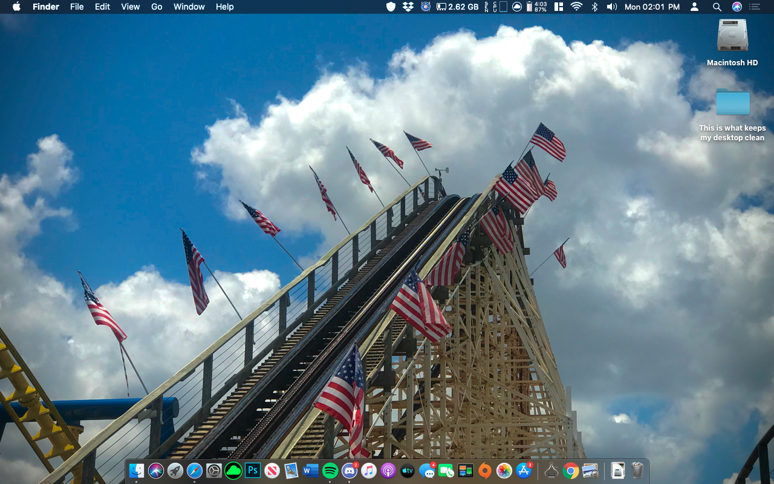The height and width of the screenshot is (484, 774).
Task: Open battery status showing 87%
Action: [537, 7]
